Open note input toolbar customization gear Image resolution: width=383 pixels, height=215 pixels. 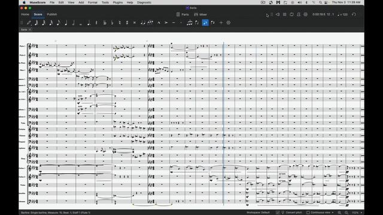coord(229,23)
